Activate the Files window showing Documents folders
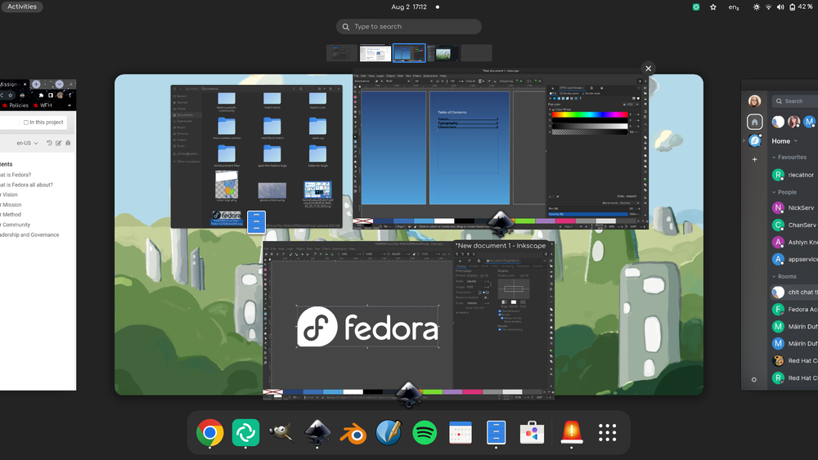 point(256,157)
